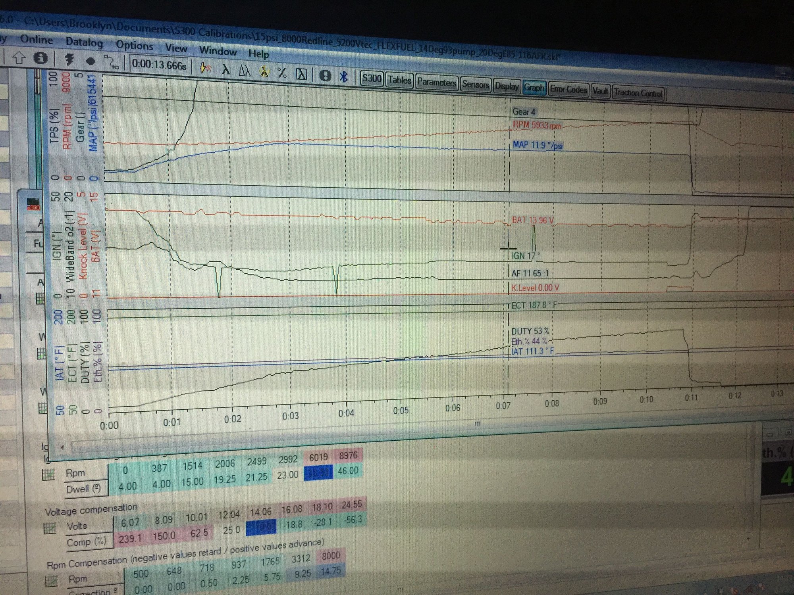Viewport: 794px width, 595px height.
Task: Click the upload arrow toolbar icon
Action: tap(18, 58)
